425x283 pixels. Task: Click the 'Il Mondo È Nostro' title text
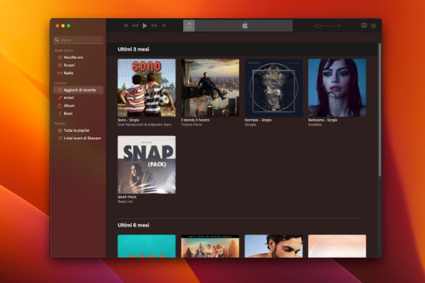[195, 120]
